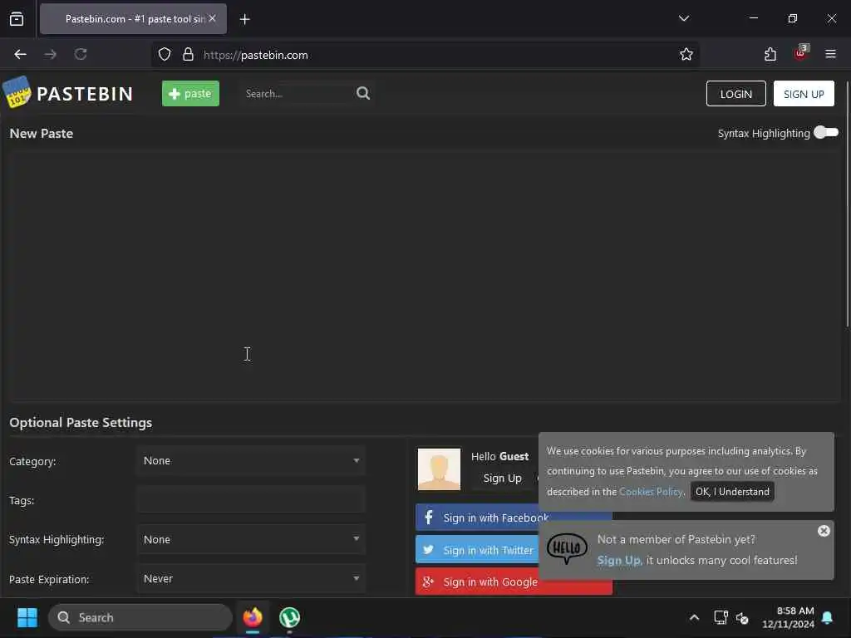Open uTorrent from the taskbar

[289, 617]
